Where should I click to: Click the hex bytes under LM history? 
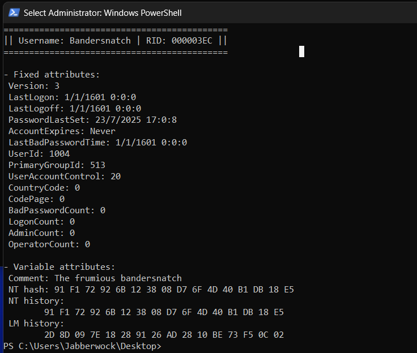[164, 335]
